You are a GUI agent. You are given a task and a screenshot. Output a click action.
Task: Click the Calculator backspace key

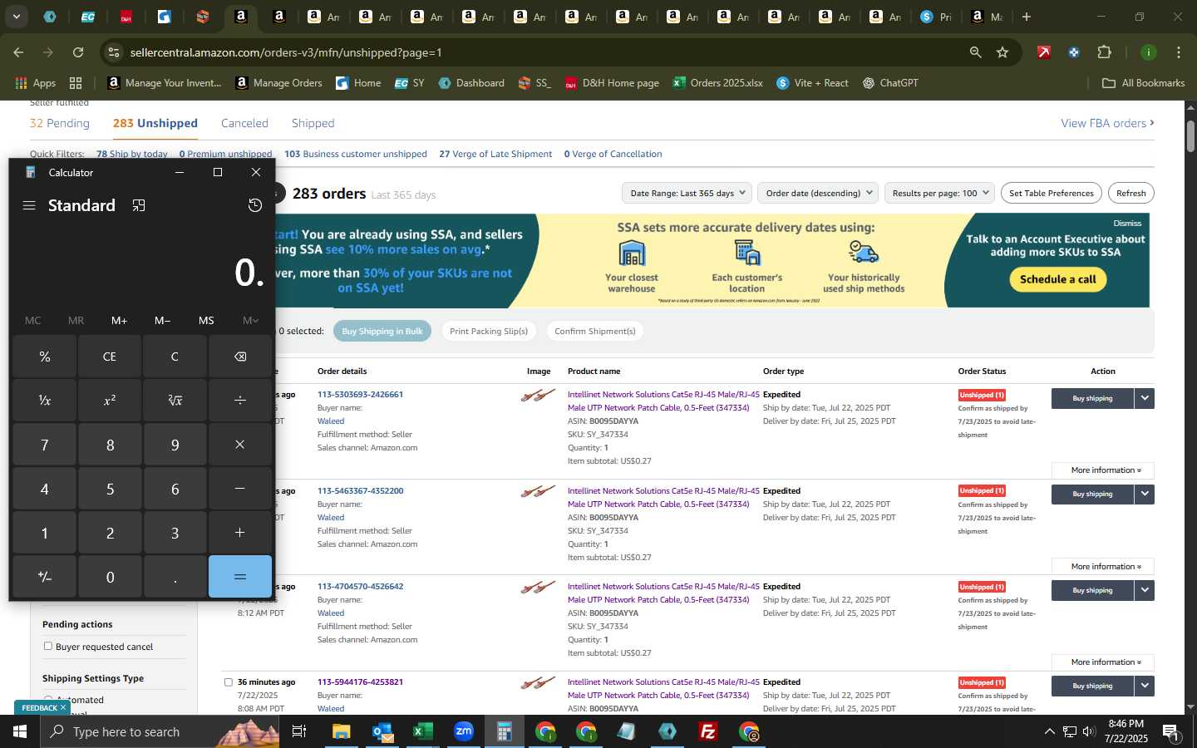click(x=240, y=357)
